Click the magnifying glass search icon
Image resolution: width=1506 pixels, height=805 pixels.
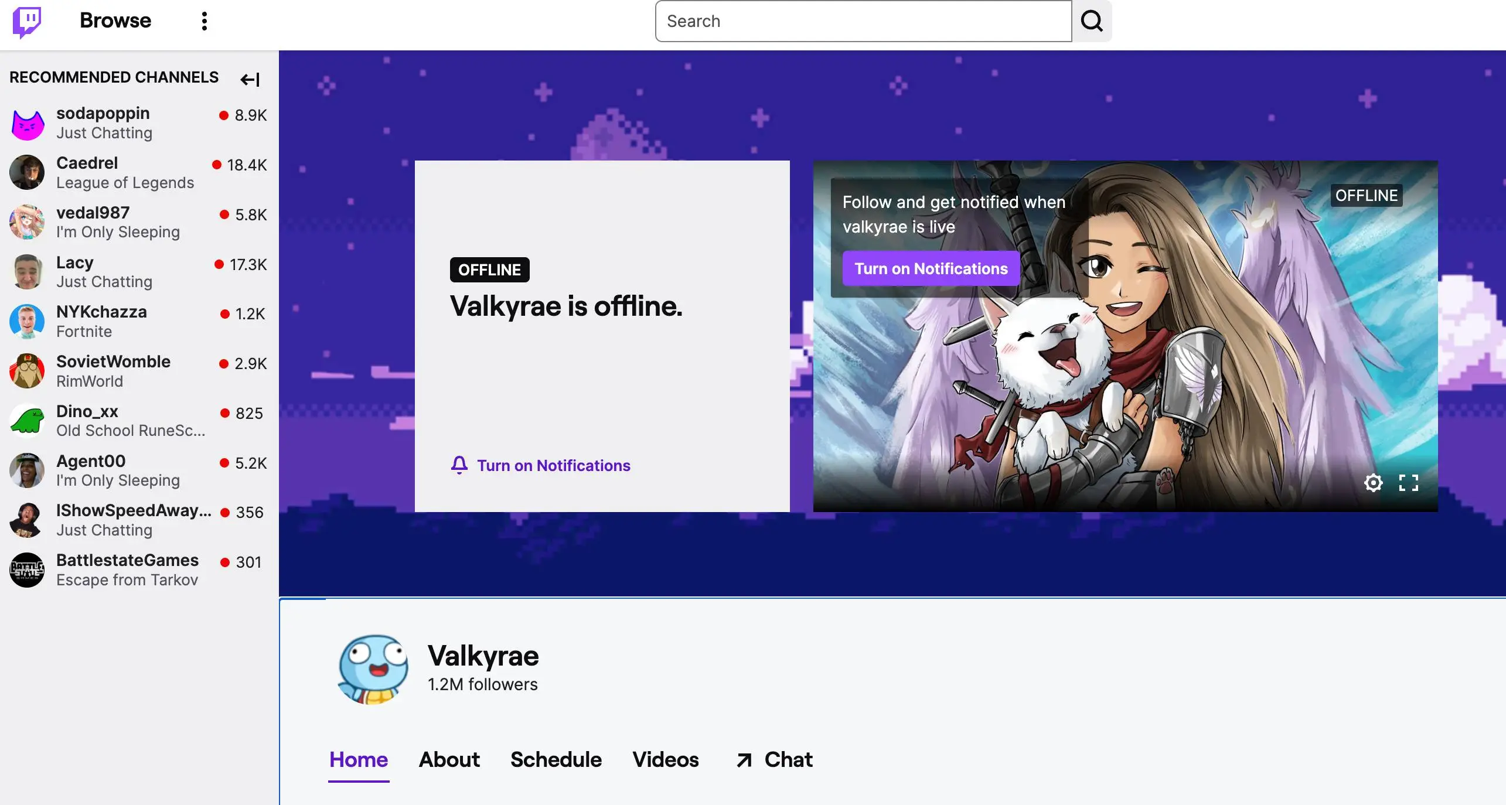(1092, 21)
